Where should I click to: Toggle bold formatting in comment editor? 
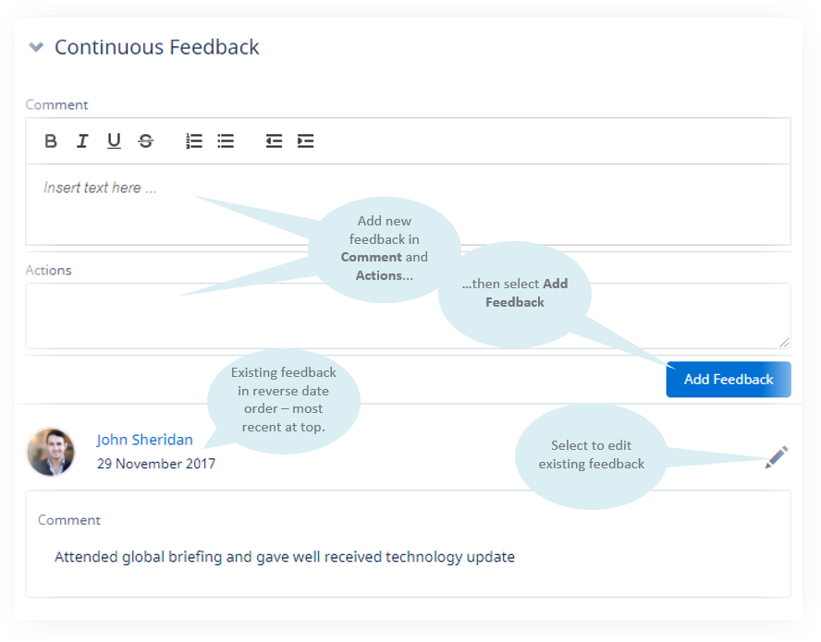point(51,141)
